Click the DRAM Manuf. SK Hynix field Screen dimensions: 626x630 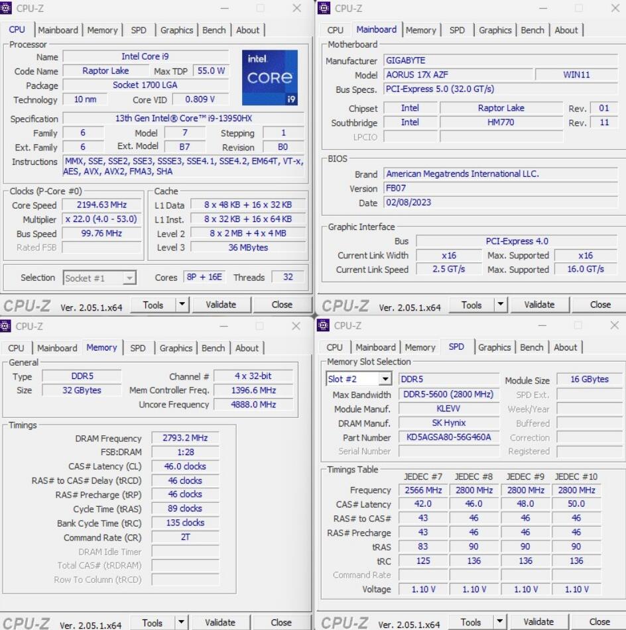448,423
